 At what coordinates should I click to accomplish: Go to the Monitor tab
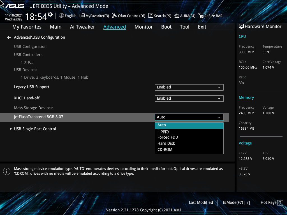coord(143,27)
